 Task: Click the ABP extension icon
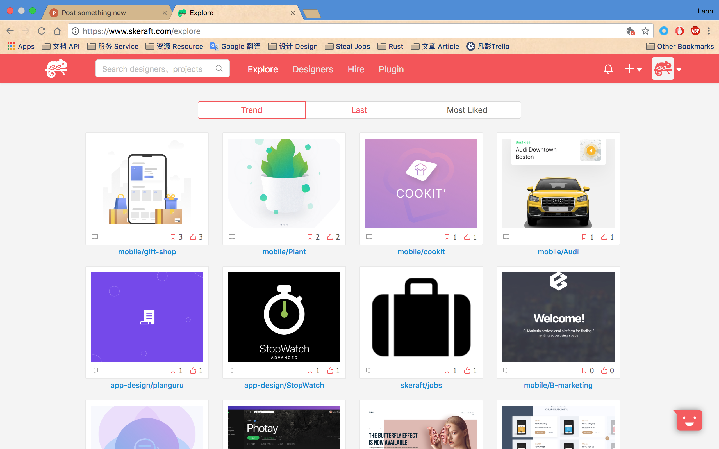pos(695,31)
